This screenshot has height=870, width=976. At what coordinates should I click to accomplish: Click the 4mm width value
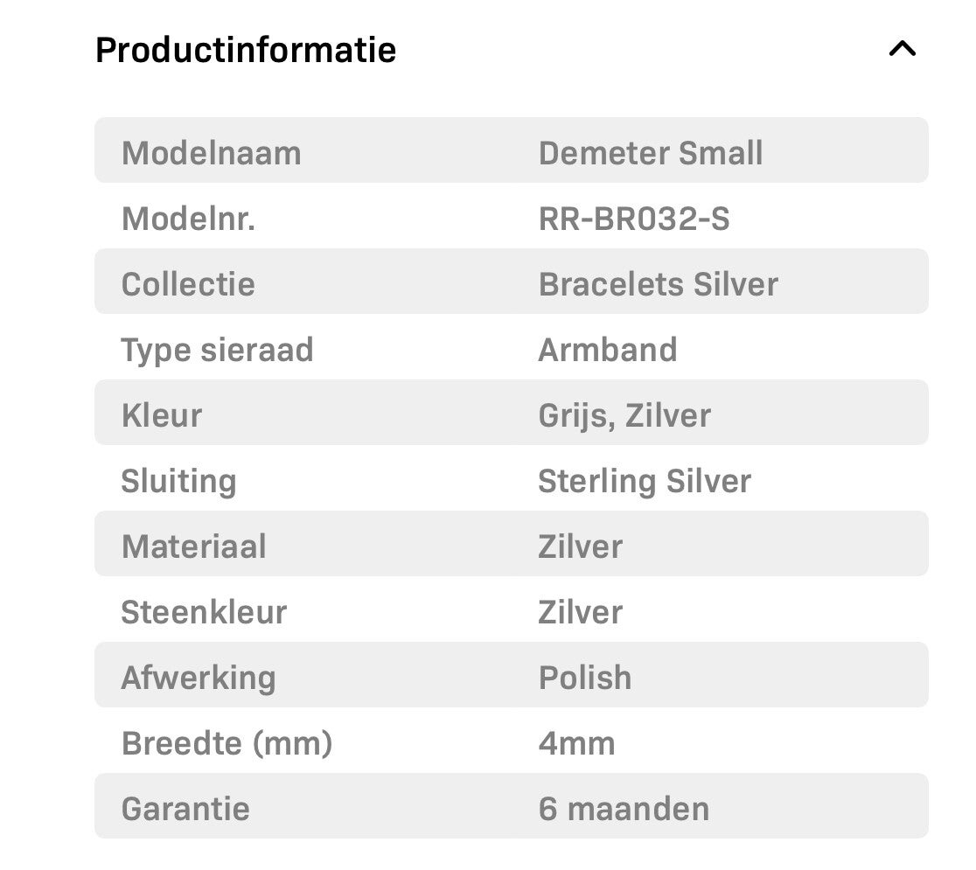point(576,743)
